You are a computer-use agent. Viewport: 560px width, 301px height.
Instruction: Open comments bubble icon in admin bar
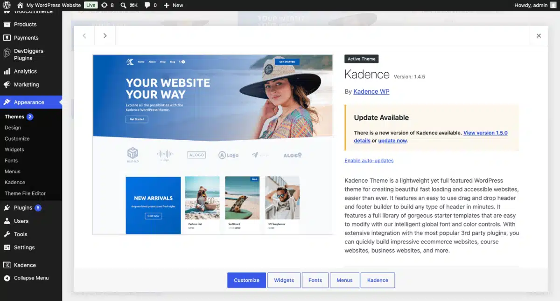click(147, 5)
